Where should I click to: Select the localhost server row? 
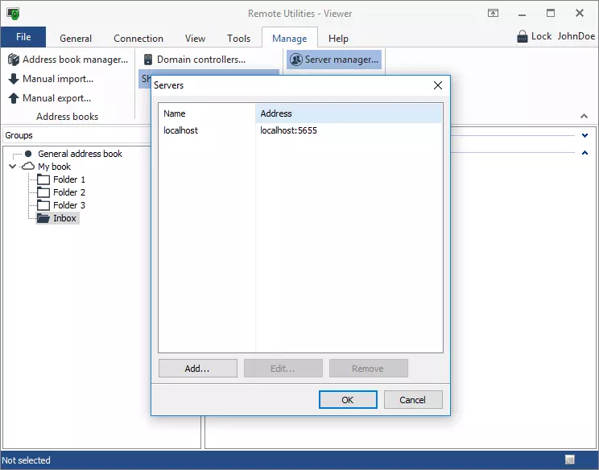click(181, 130)
